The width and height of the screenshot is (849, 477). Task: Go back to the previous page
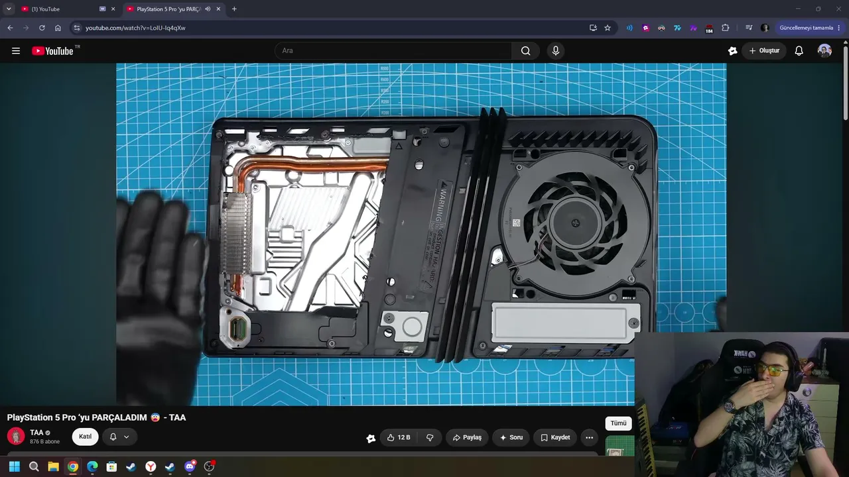pyautogui.click(x=10, y=28)
